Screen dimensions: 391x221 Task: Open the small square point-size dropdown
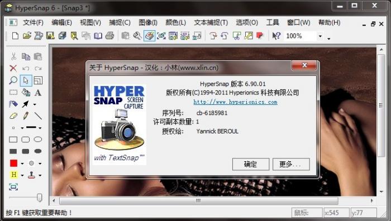[x=22, y=128]
